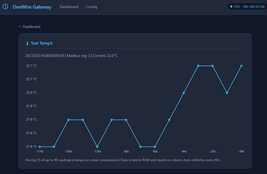
Task: Click the -15m x-axis label
Action: [68, 151]
